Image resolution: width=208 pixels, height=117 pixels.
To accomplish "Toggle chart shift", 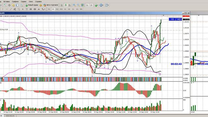I will (91, 5).
